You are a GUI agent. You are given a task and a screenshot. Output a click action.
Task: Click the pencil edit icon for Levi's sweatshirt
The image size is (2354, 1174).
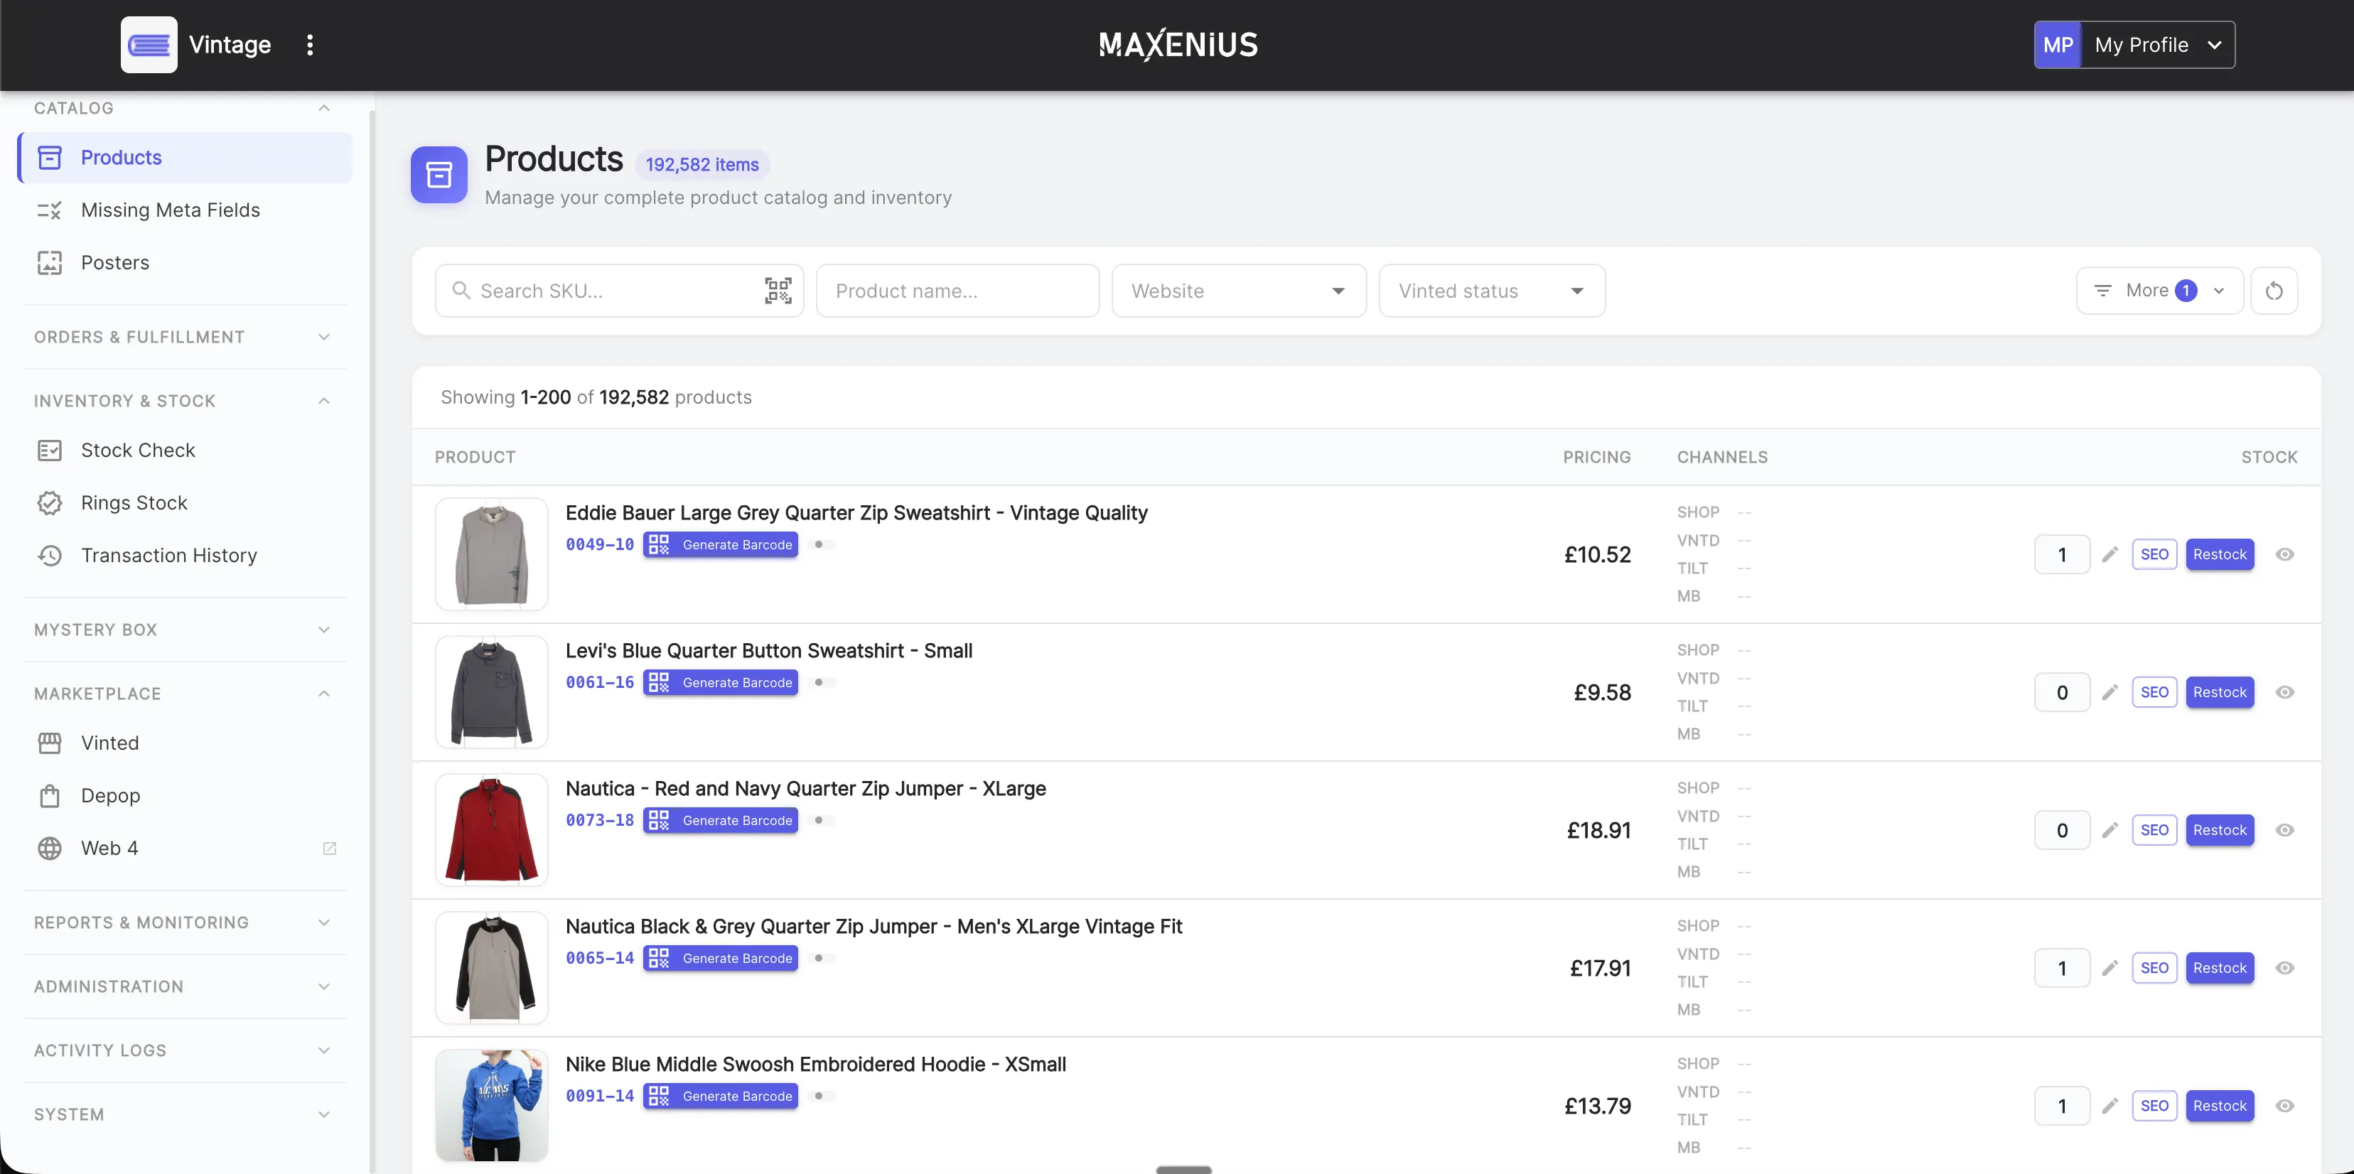tap(2109, 692)
